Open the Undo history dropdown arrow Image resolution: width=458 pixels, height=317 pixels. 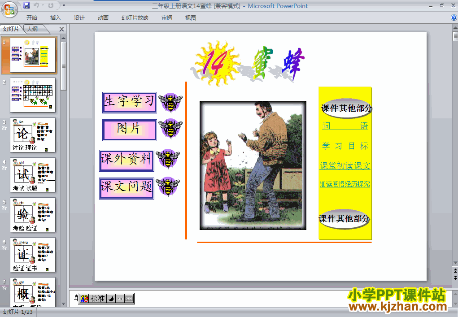coord(43,5)
